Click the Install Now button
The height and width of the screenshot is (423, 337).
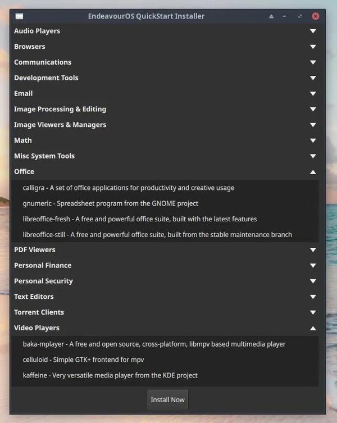[x=167, y=399]
